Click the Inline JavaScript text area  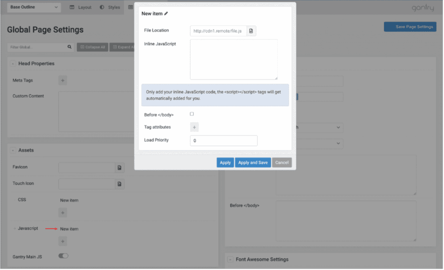233,60
